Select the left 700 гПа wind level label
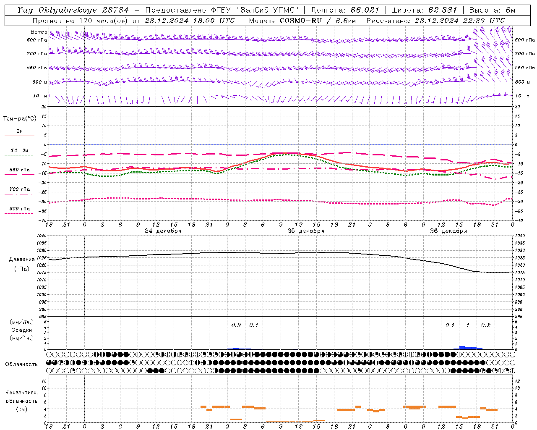The width and height of the screenshot is (537, 430). pos(37,54)
